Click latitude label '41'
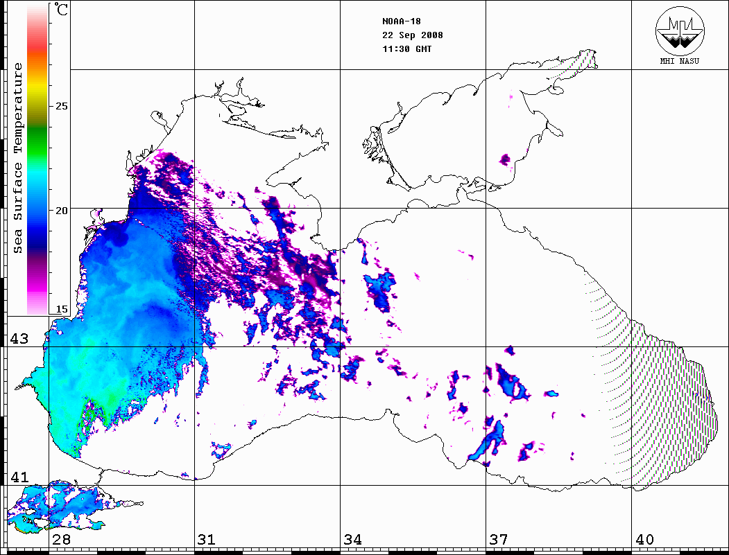This screenshot has width=729, height=555. (x=19, y=477)
